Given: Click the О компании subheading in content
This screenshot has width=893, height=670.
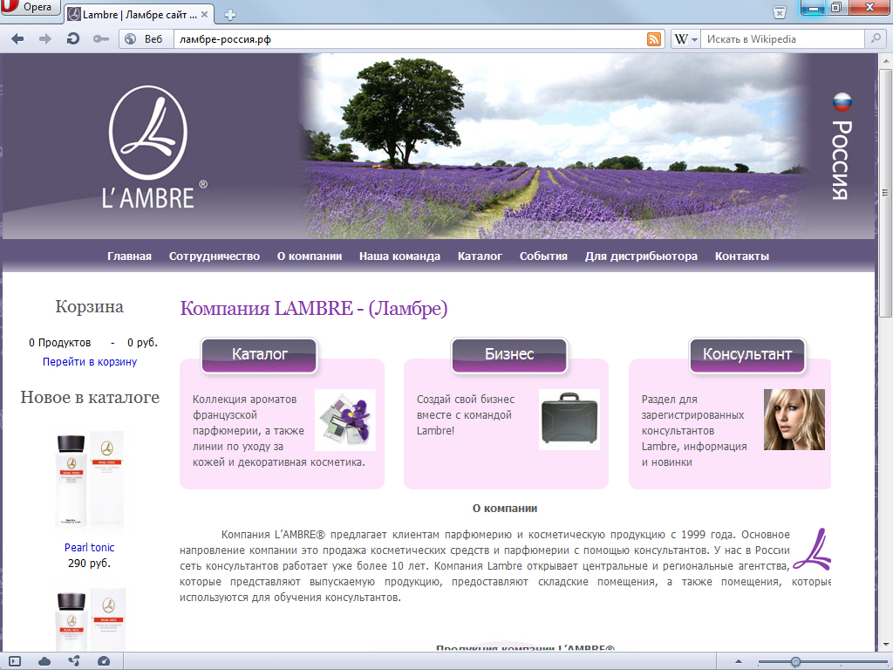Looking at the screenshot, I should click(x=505, y=509).
